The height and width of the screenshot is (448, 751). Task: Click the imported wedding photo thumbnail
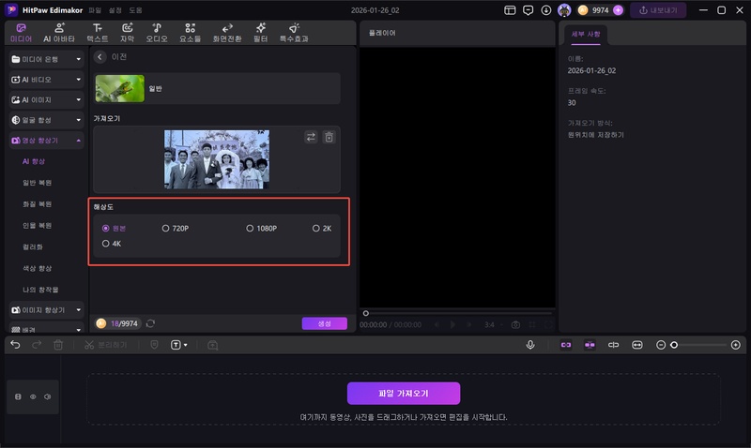point(217,159)
